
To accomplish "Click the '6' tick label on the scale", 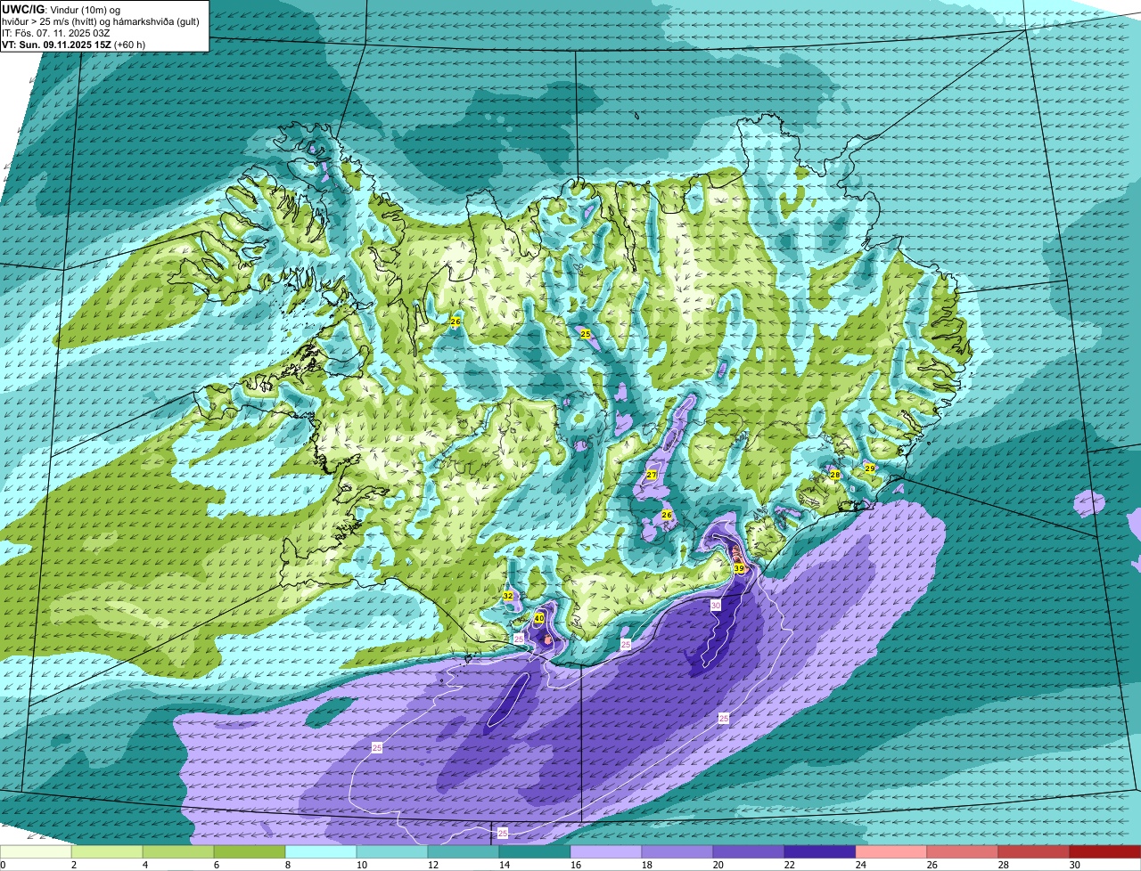I will [x=216, y=865].
